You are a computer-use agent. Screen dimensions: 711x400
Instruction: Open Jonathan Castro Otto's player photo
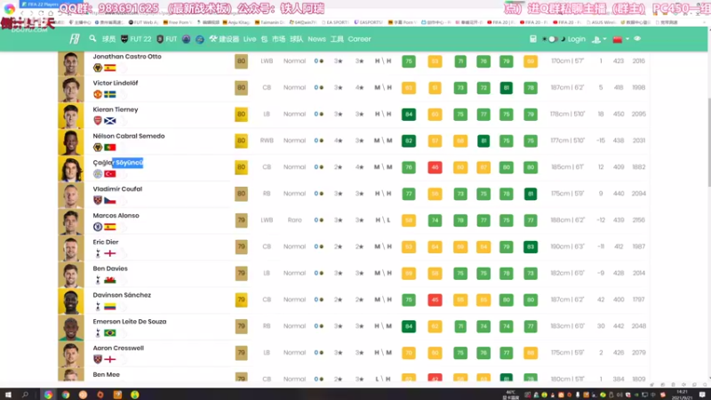[71, 63]
